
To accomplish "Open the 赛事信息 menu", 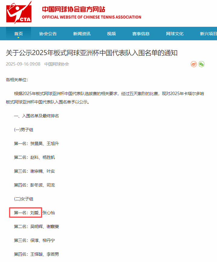I will pos(141,34).
